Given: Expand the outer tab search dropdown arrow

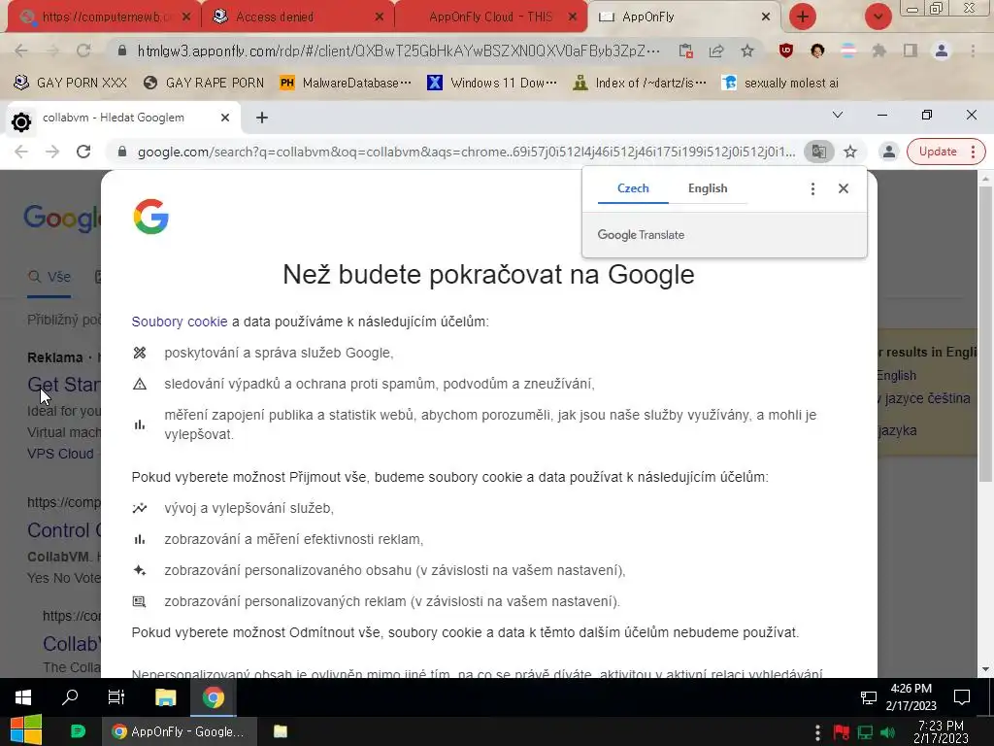Looking at the screenshot, I should pos(878,17).
